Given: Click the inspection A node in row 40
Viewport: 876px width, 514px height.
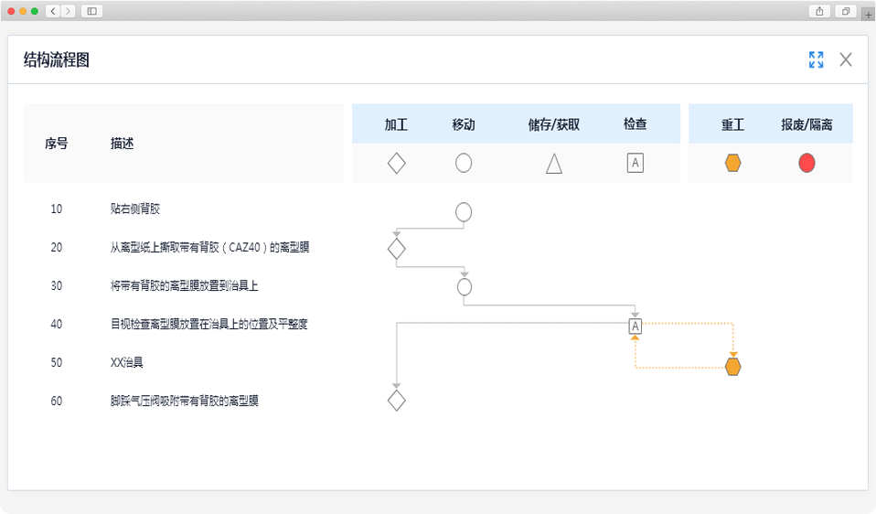Looking at the screenshot, I should pos(636,327).
